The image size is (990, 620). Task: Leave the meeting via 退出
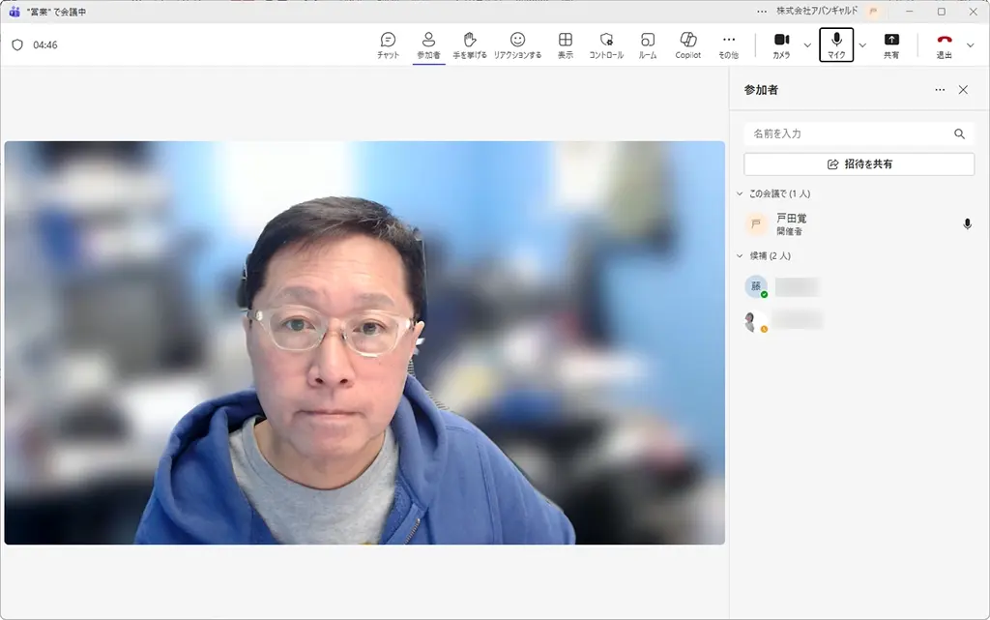click(944, 44)
